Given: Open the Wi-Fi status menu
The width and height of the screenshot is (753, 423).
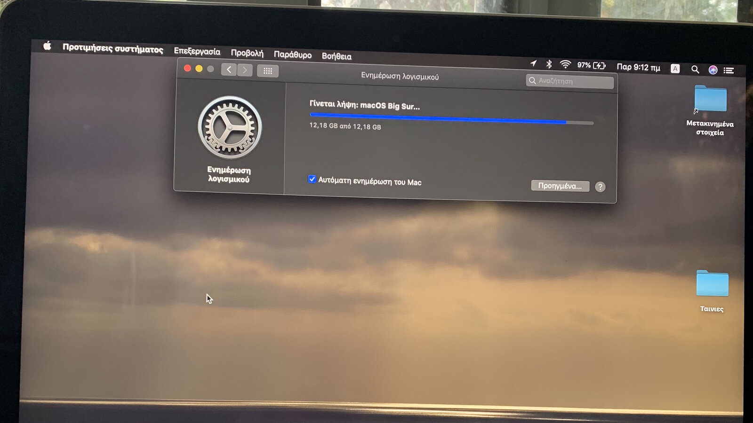Looking at the screenshot, I should tap(565, 64).
